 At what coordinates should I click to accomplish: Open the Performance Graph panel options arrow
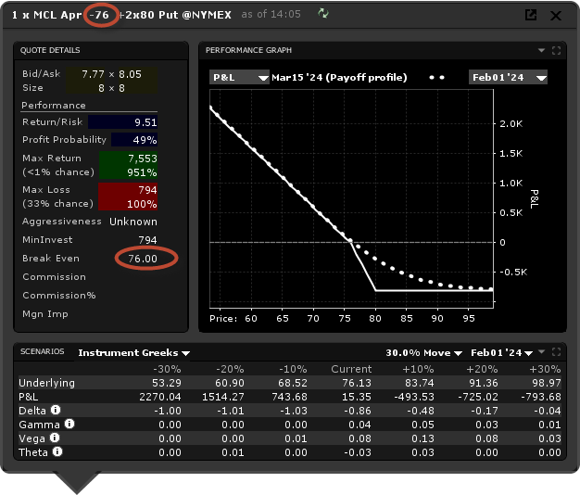541,51
